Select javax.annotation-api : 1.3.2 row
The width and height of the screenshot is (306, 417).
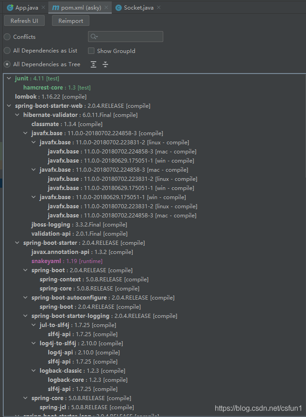82,252
